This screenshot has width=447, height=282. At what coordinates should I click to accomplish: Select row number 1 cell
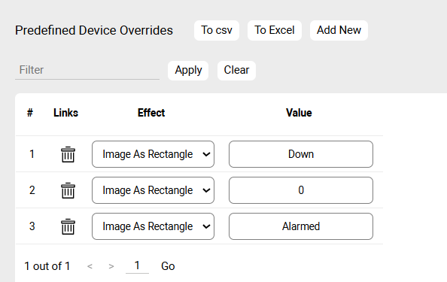(32, 154)
